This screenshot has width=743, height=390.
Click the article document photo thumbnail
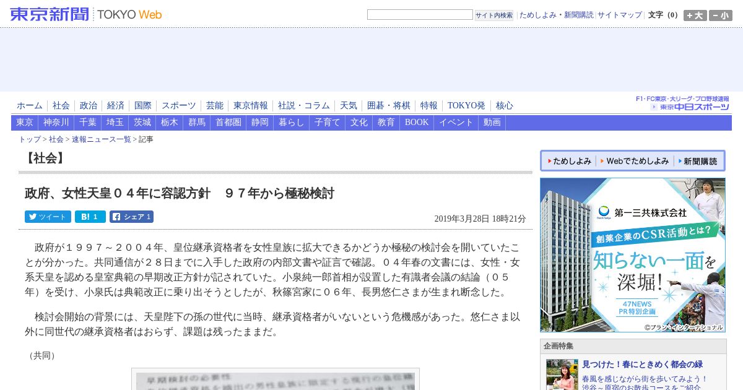coord(276,379)
